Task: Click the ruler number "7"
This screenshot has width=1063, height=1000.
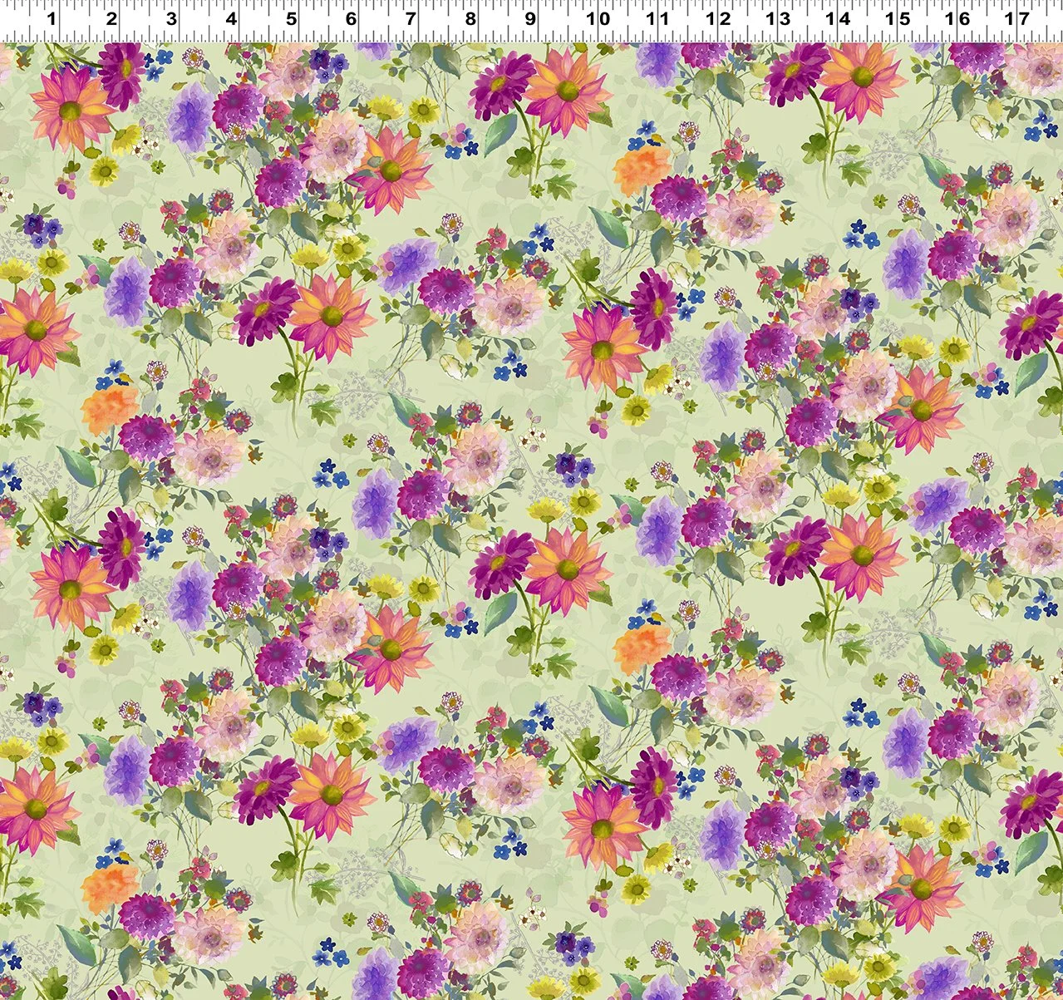Action: 411,18
